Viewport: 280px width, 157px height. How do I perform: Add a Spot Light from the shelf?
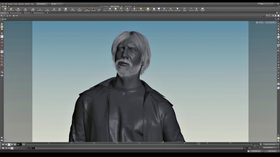[115, 9]
